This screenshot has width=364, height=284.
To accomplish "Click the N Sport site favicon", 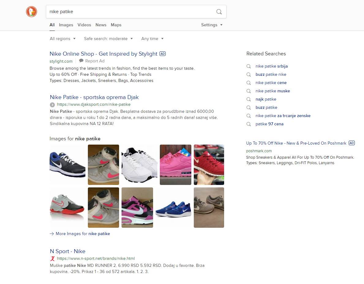I will (52, 258).
